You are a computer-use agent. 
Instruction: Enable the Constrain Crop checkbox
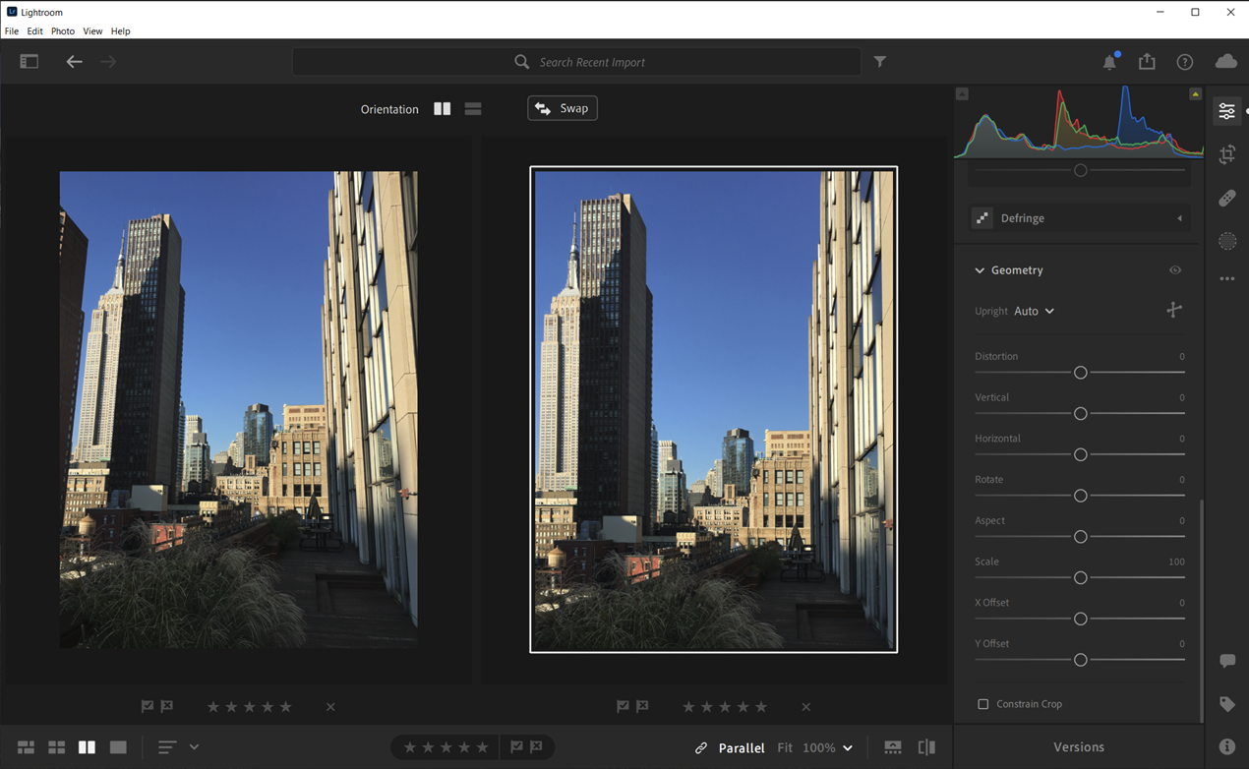(983, 703)
